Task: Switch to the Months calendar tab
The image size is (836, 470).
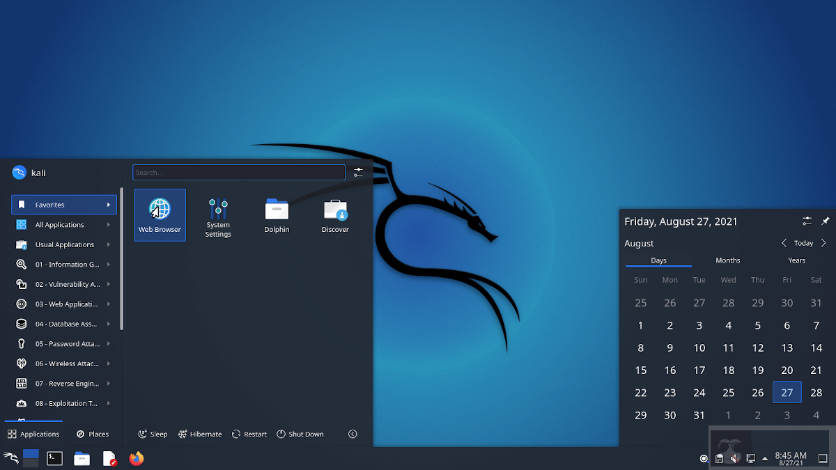Action: click(x=727, y=260)
